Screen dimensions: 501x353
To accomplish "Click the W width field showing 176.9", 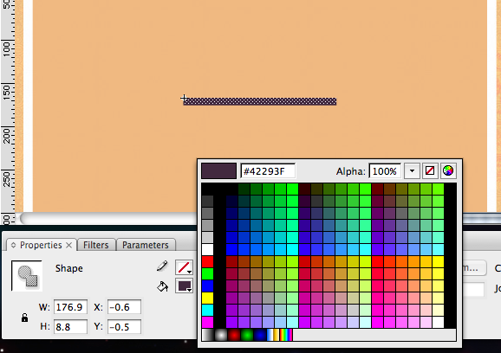I will point(70,307).
